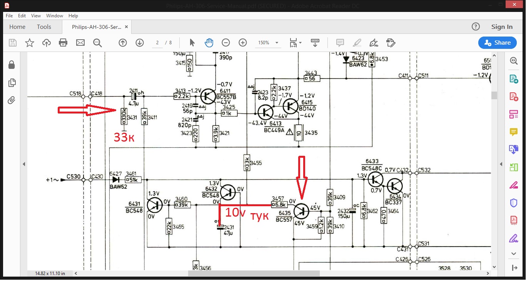Send file by email envelope icon

[80, 43]
